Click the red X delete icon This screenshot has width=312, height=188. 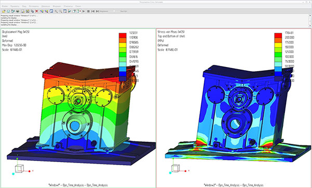point(37,11)
